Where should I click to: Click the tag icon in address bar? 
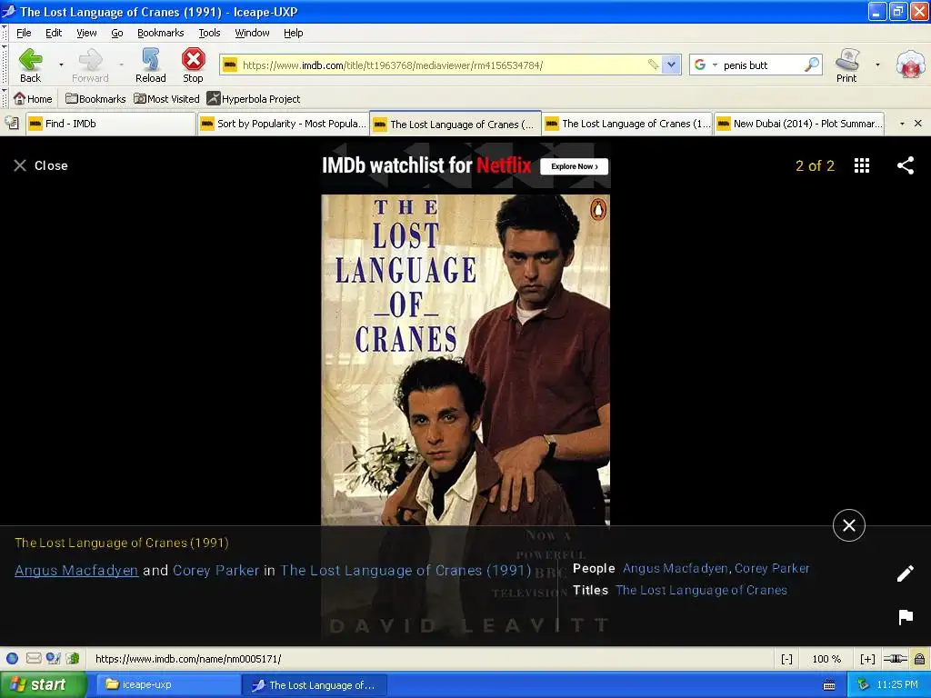coord(653,65)
